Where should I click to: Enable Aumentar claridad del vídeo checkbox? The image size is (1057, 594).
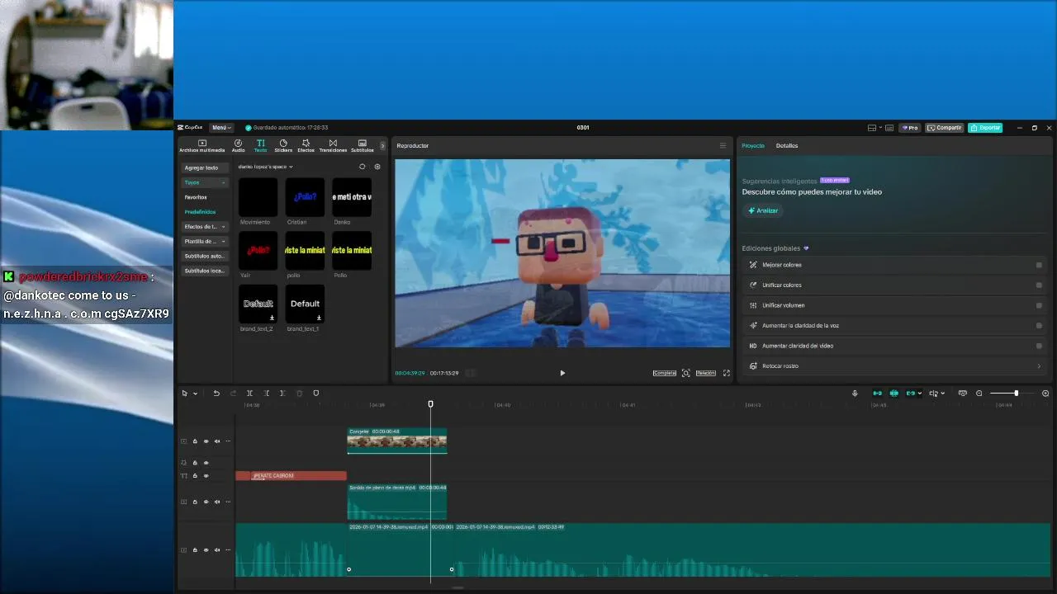(1039, 346)
